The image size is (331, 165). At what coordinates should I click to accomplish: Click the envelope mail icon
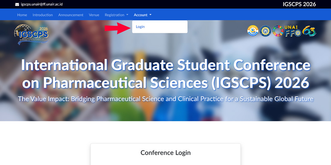click(17, 5)
